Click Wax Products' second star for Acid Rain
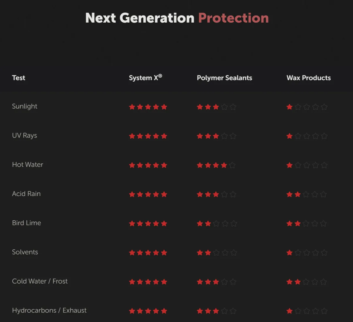The image size is (353, 322). point(298,194)
